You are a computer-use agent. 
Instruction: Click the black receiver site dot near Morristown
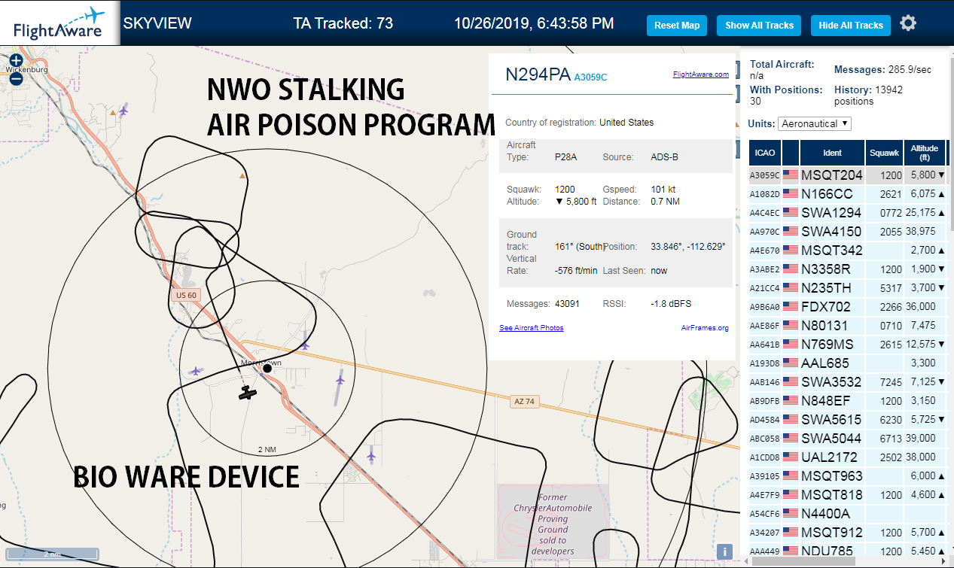click(267, 368)
